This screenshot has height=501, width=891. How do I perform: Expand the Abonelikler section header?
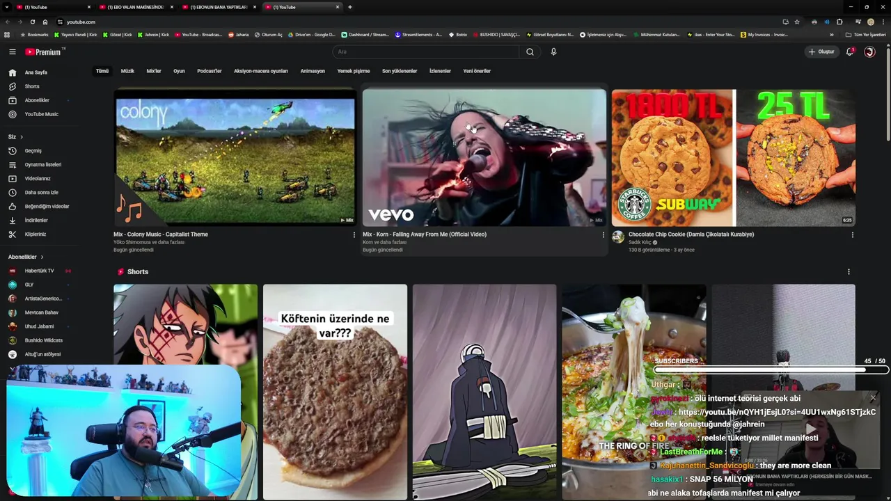pos(26,257)
